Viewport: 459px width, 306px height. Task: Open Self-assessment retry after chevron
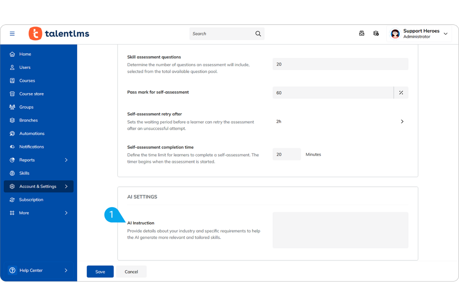(x=402, y=122)
